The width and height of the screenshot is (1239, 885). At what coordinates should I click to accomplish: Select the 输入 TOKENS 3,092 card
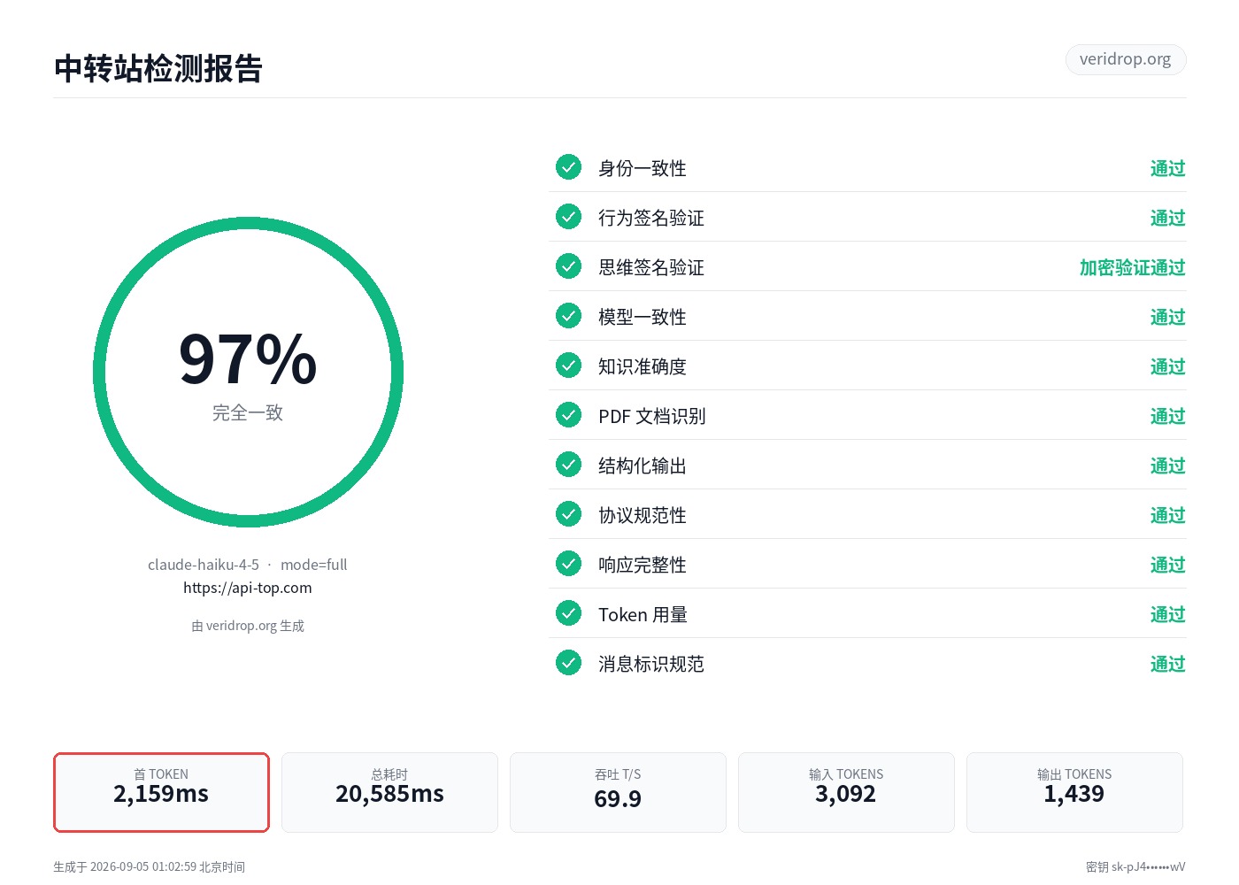(x=846, y=792)
